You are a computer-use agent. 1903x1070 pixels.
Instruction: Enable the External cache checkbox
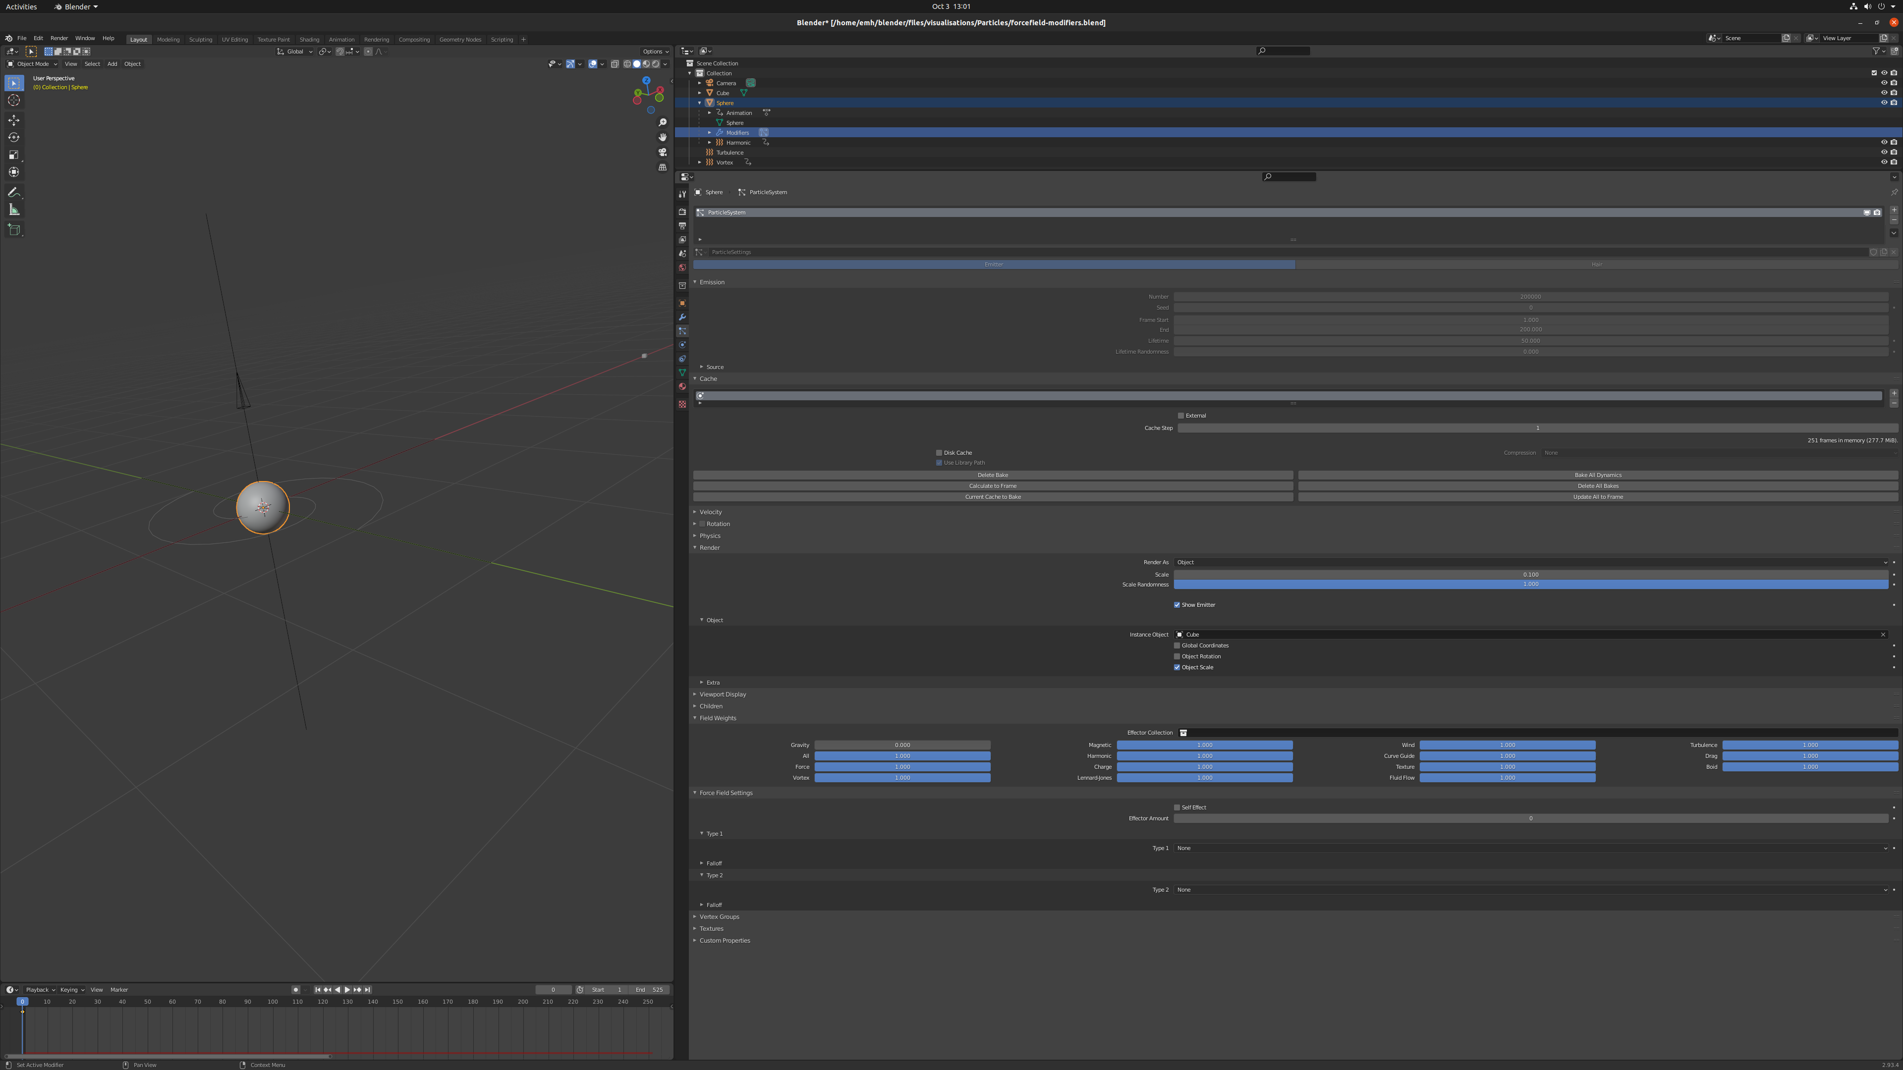(x=1180, y=416)
